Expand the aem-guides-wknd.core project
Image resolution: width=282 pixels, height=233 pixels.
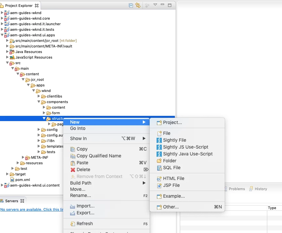tap(2, 18)
